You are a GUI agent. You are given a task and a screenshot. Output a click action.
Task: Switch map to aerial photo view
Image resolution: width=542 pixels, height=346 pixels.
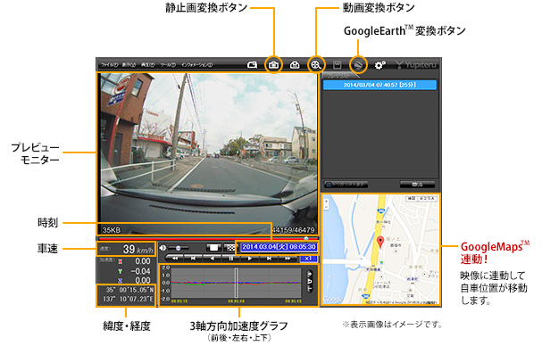[x=428, y=199]
